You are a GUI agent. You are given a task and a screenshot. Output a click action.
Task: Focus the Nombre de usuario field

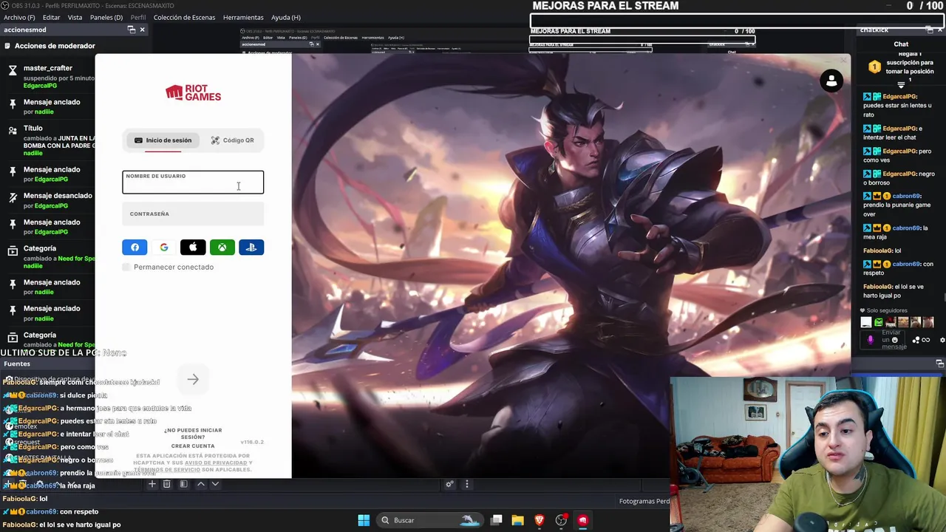click(193, 183)
